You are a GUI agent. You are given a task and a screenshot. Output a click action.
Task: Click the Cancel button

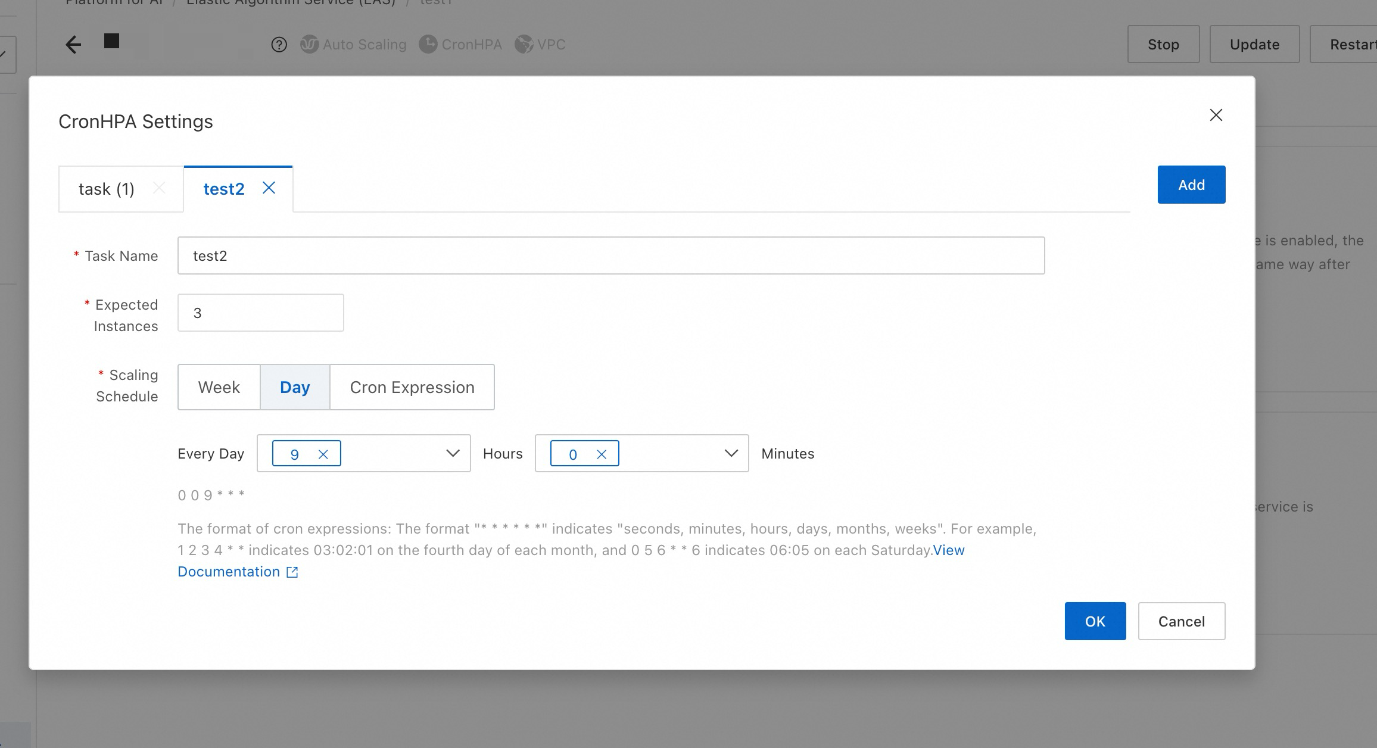(x=1181, y=621)
